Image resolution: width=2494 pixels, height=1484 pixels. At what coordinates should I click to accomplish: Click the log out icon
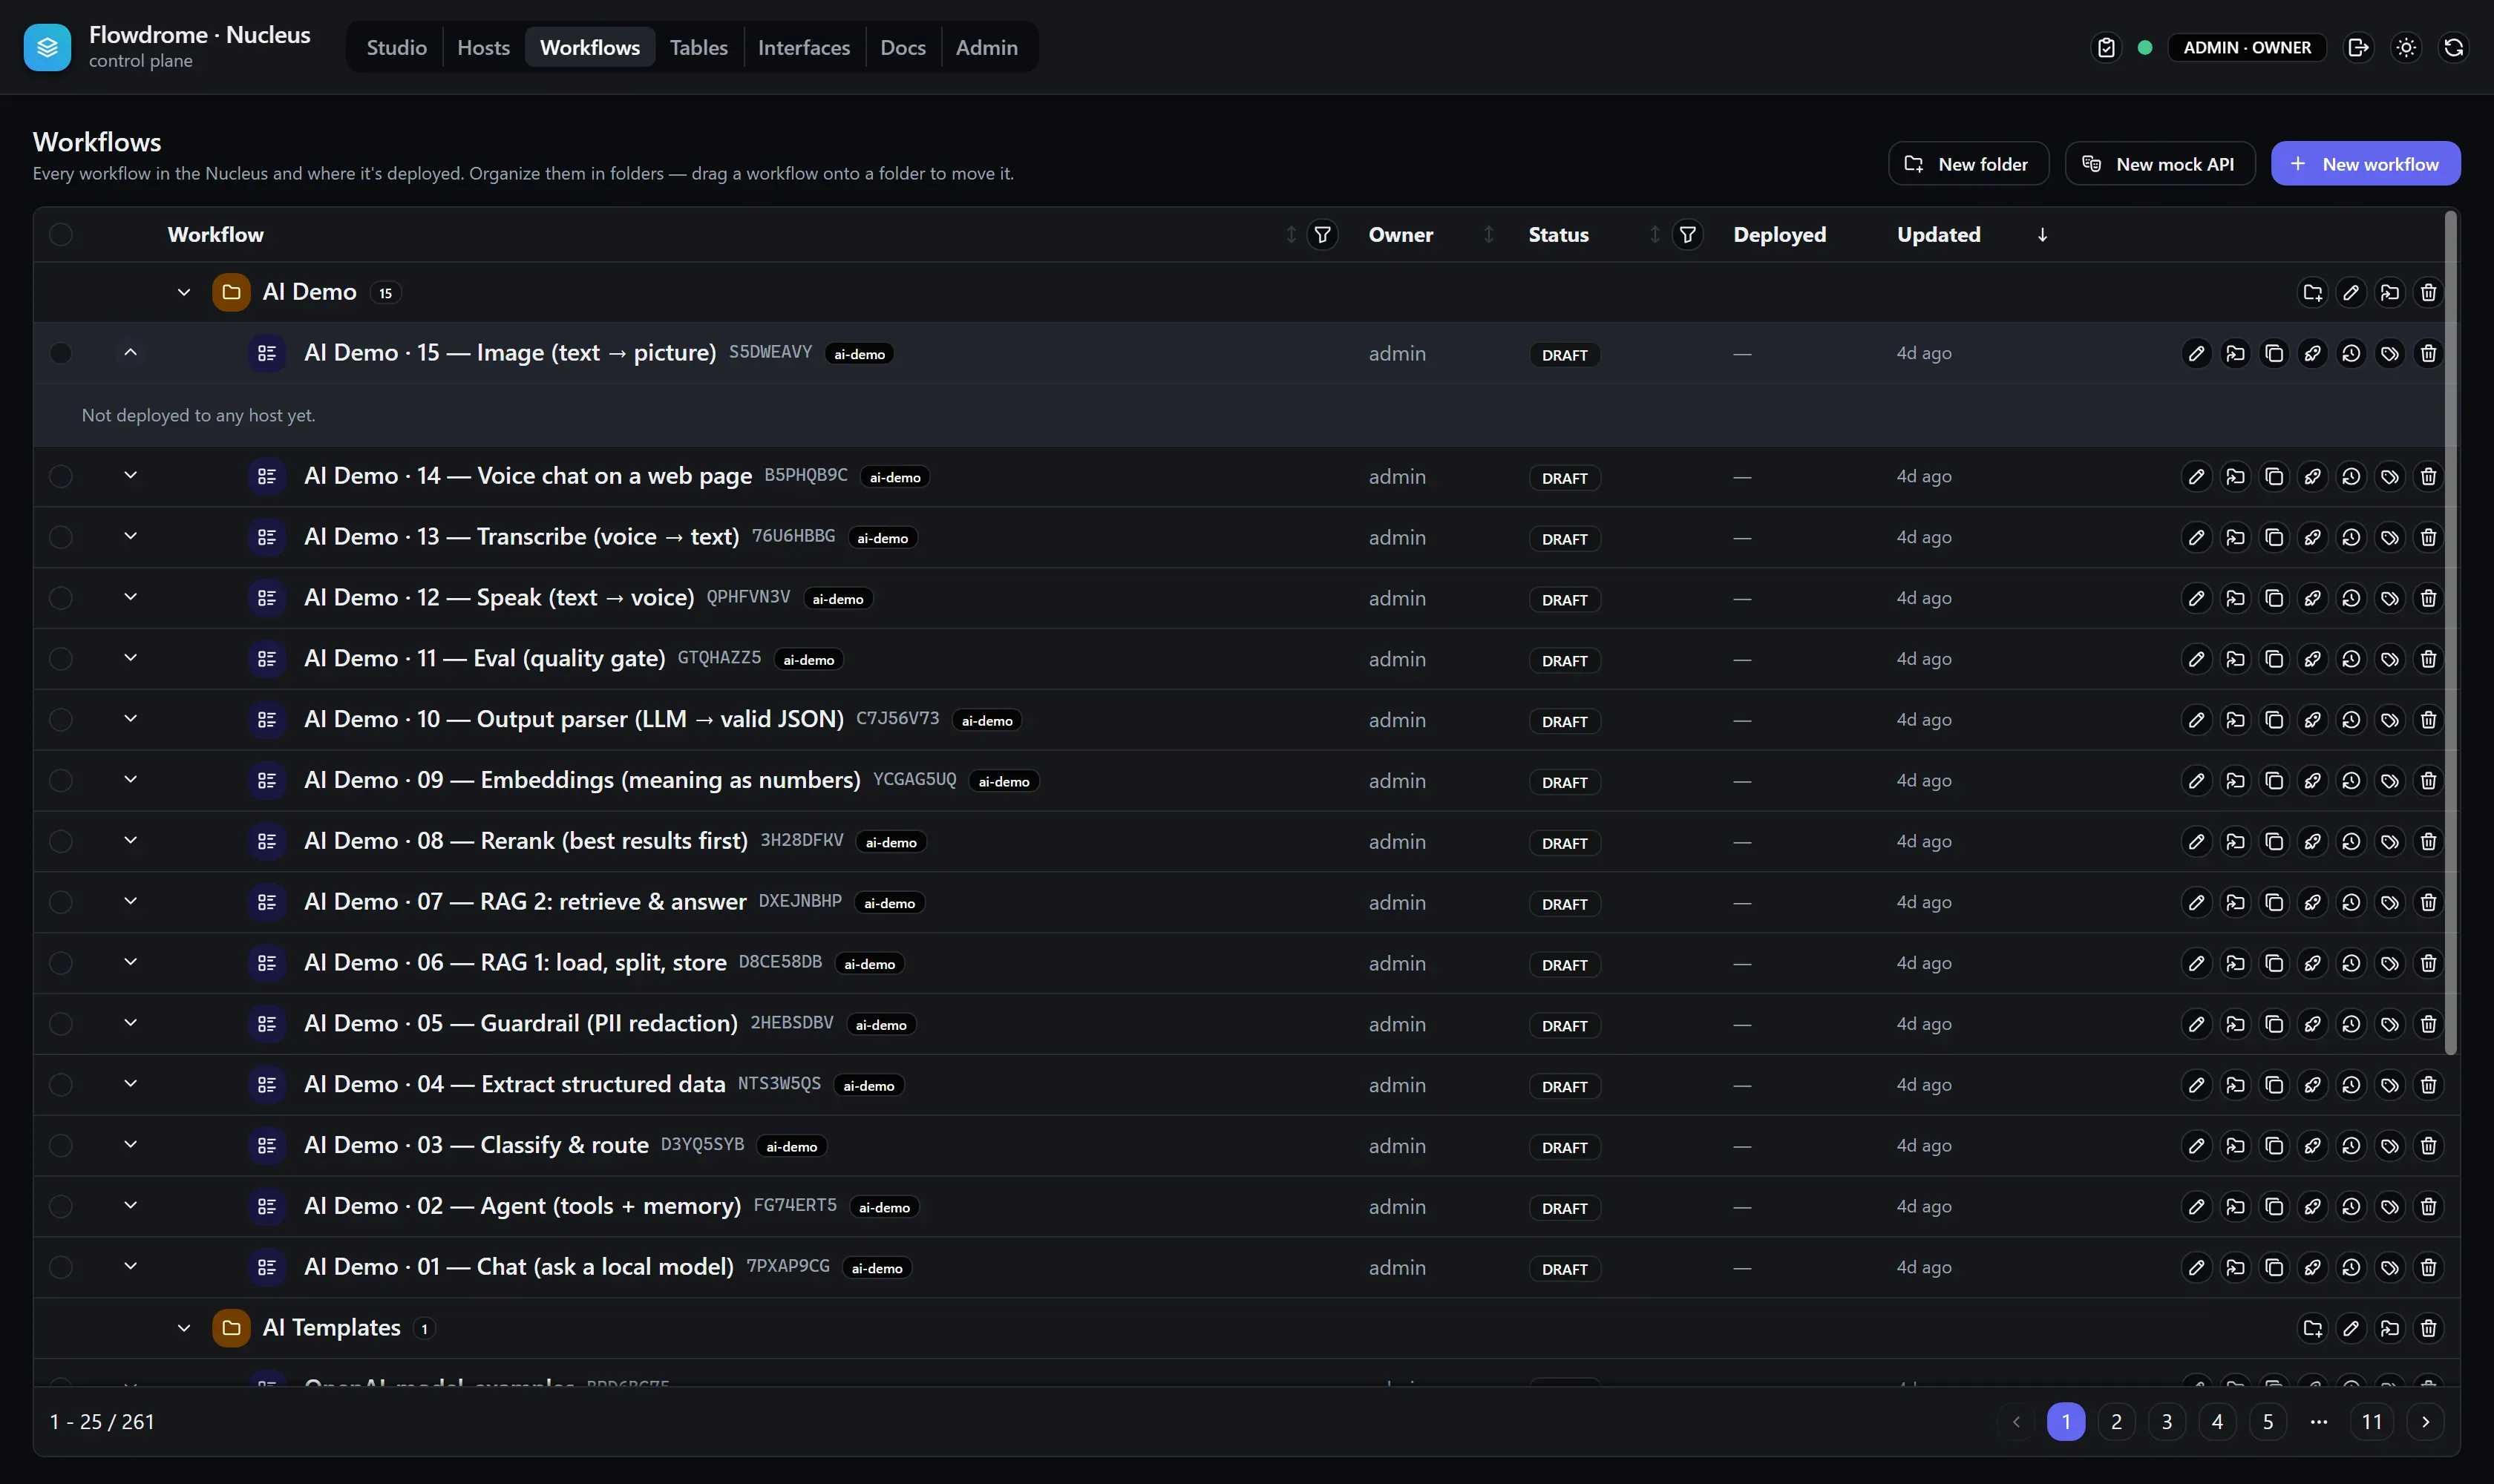[x=2358, y=47]
